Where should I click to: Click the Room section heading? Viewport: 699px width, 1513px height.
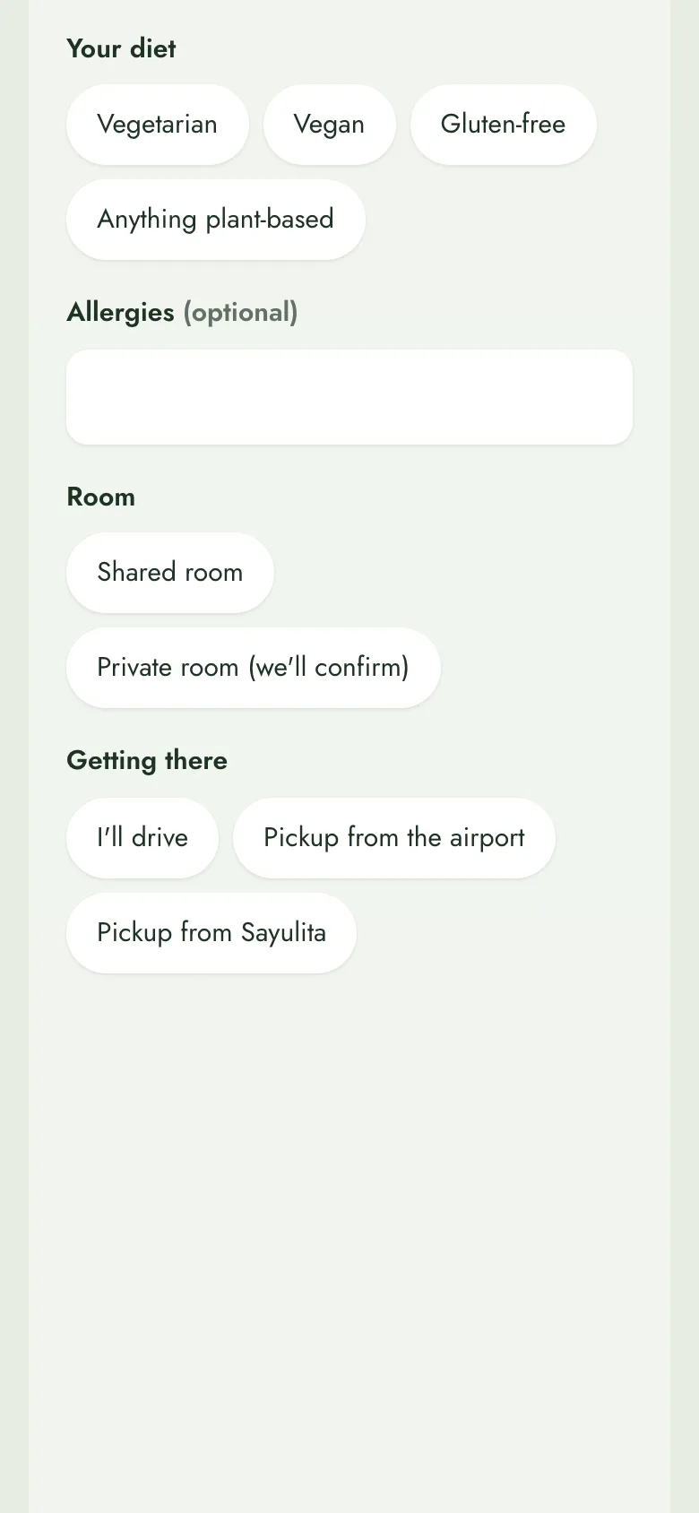pyautogui.click(x=100, y=497)
